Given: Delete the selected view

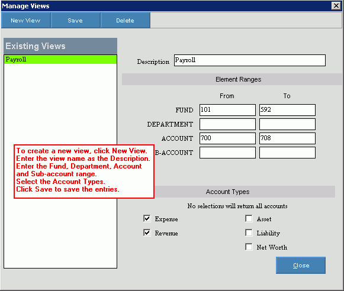Looking at the screenshot, I should [126, 20].
